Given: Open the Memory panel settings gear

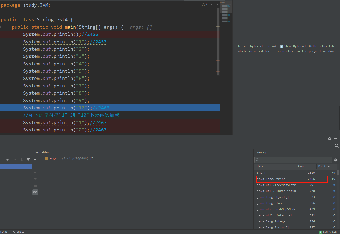Looking at the screenshot, I should click(x=336, y=160).
